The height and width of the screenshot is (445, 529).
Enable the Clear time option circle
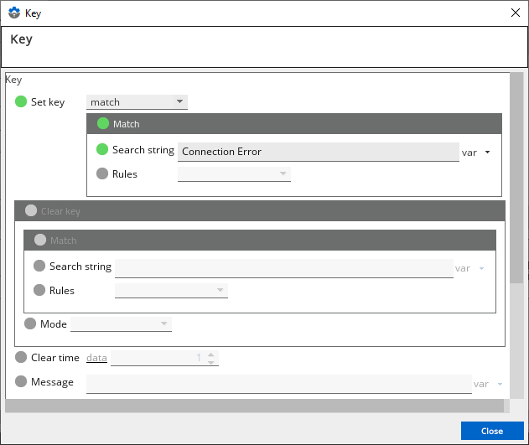click(21, 358)
